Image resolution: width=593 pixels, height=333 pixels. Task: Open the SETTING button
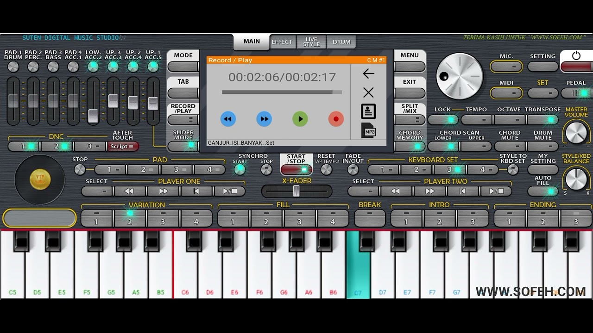[543, 67]
